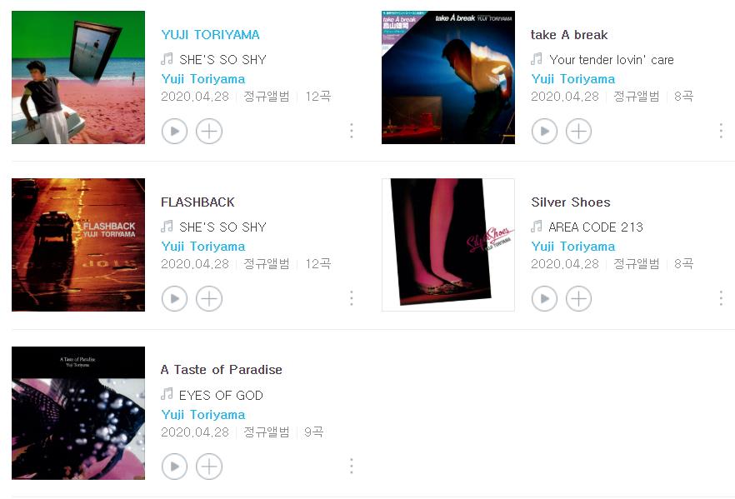Screen dimensions: 735x499
Task: Open more options for the take A break album
Action: pyautogui.click(x=721, y=131)
